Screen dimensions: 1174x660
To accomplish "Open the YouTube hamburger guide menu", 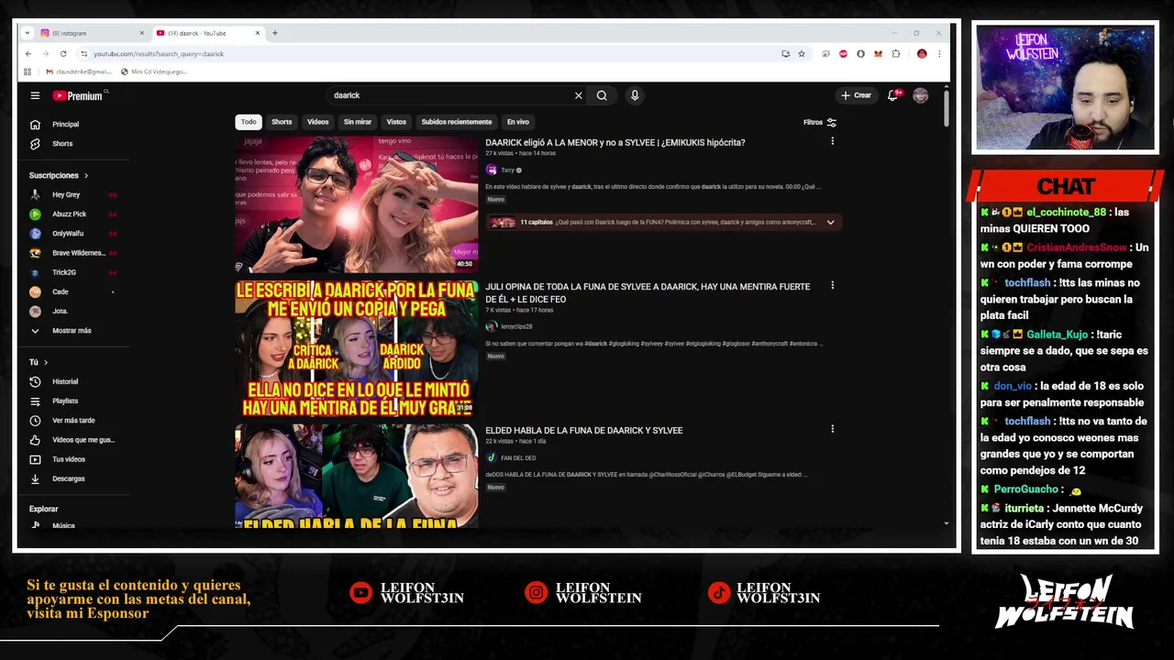I will tap(35, 95).
